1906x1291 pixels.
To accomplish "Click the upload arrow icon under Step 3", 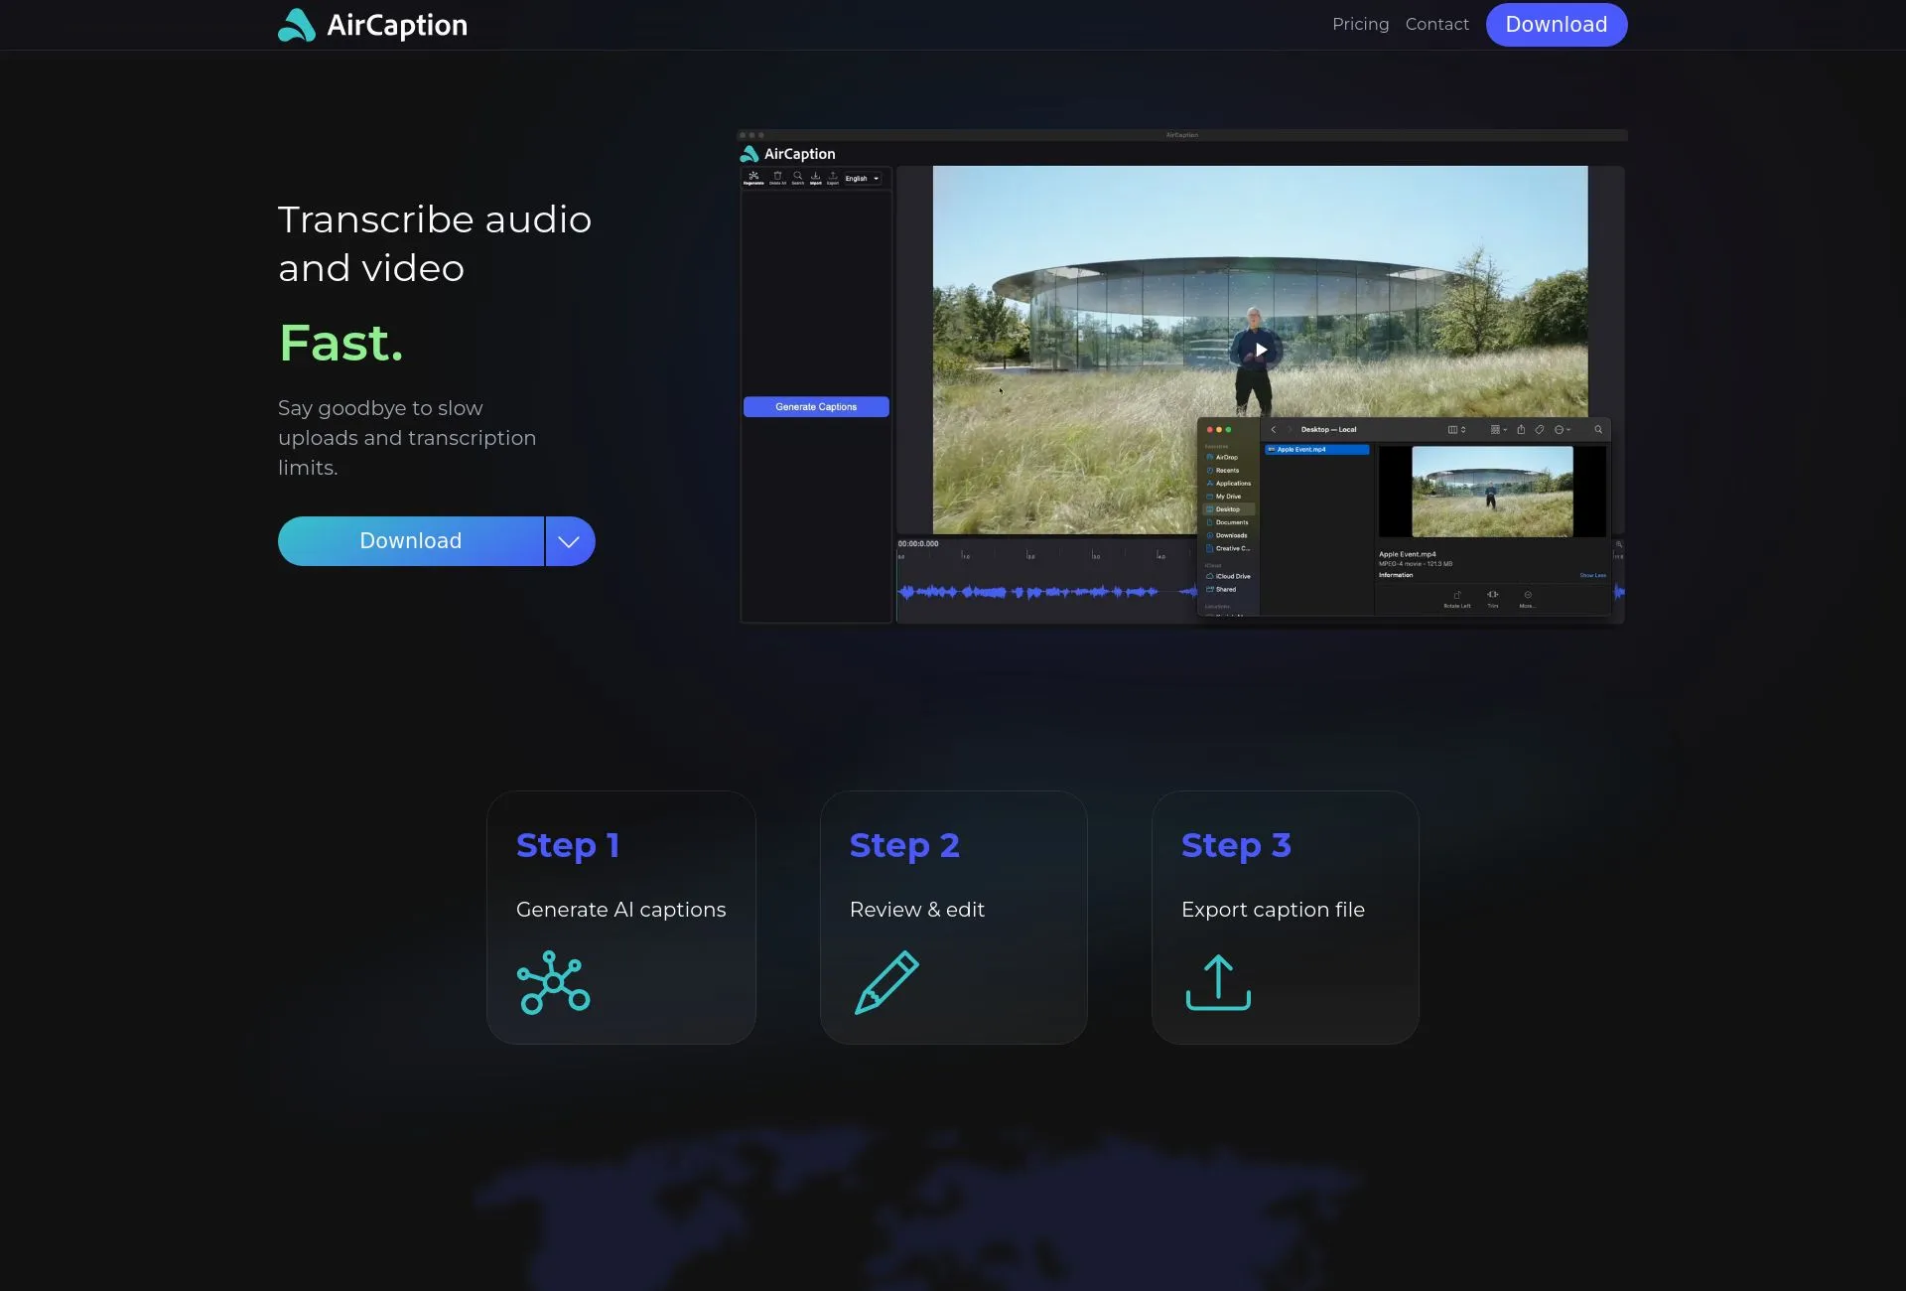I will 1218,982.
